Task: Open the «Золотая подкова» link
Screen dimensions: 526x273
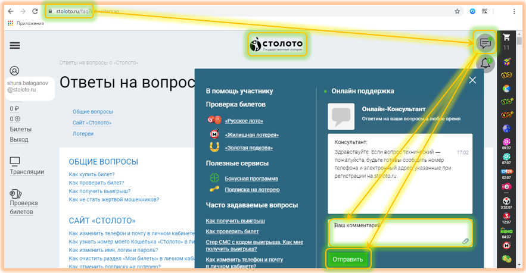Action: [x=248, y=148]
